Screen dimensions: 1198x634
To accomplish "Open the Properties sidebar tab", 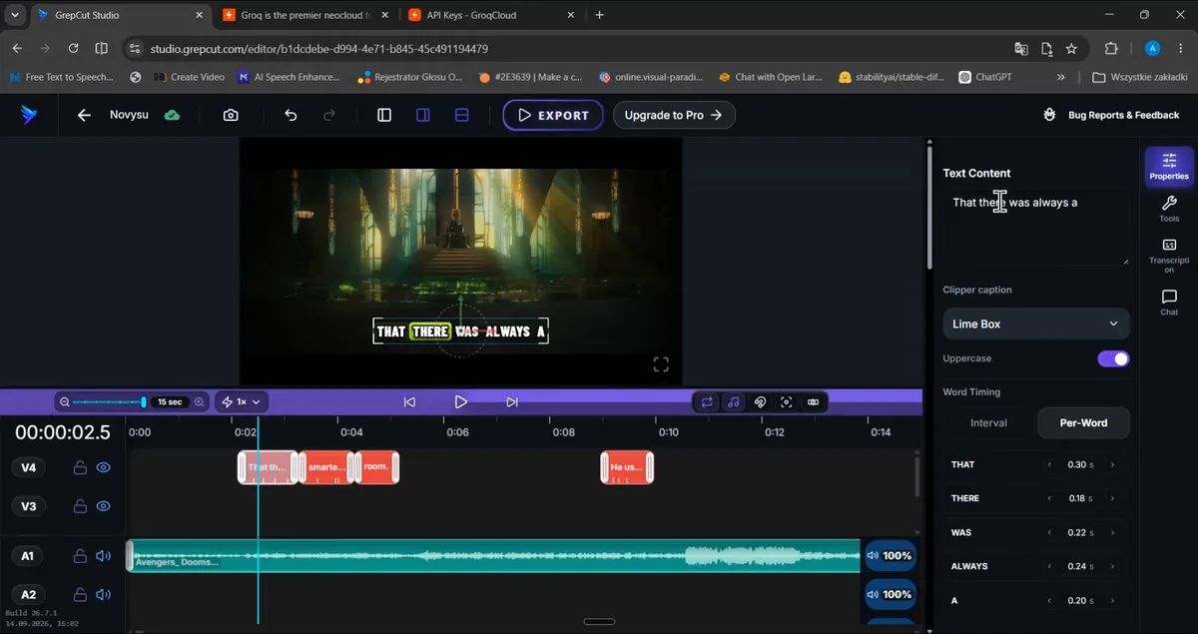I will (x=1169, y=166).
